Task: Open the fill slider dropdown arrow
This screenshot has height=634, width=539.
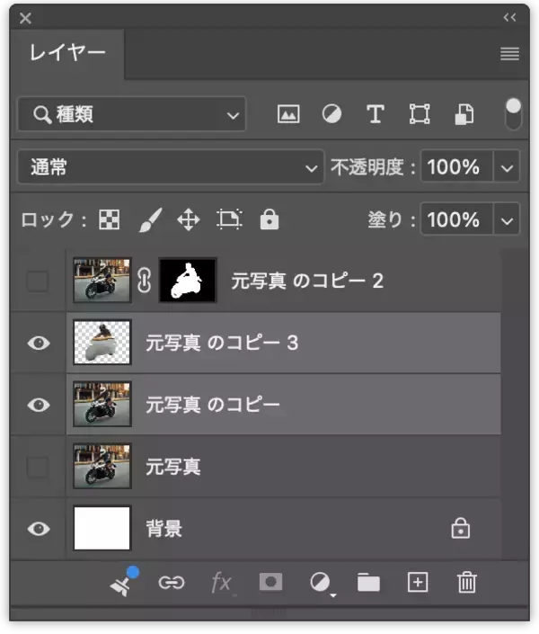Action: point(507,219)
